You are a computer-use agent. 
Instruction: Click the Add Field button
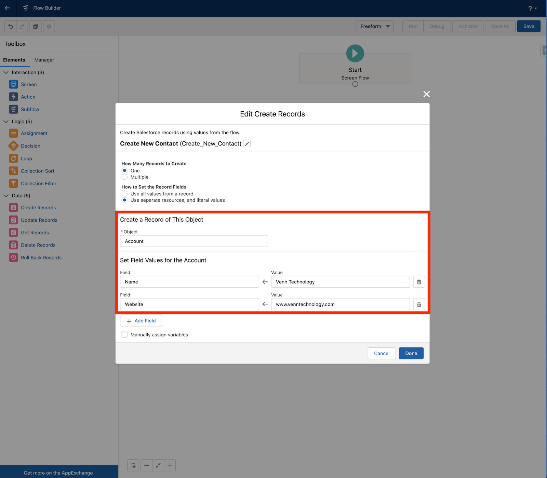point(141,321)
